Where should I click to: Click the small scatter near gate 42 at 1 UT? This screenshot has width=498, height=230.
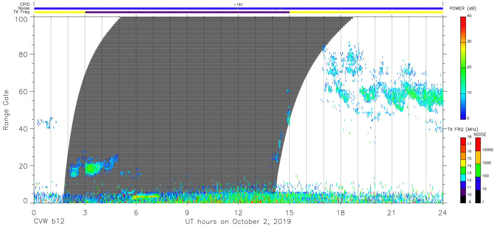[x=47, y=123]
